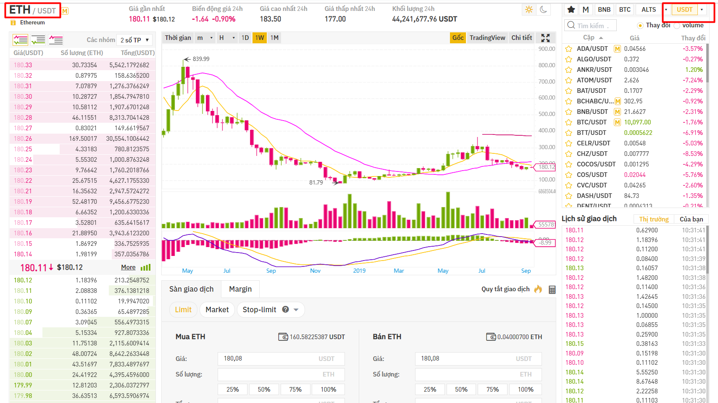
Task: Open the 2 số TP grouping dropdown
Action: point(134,40)
